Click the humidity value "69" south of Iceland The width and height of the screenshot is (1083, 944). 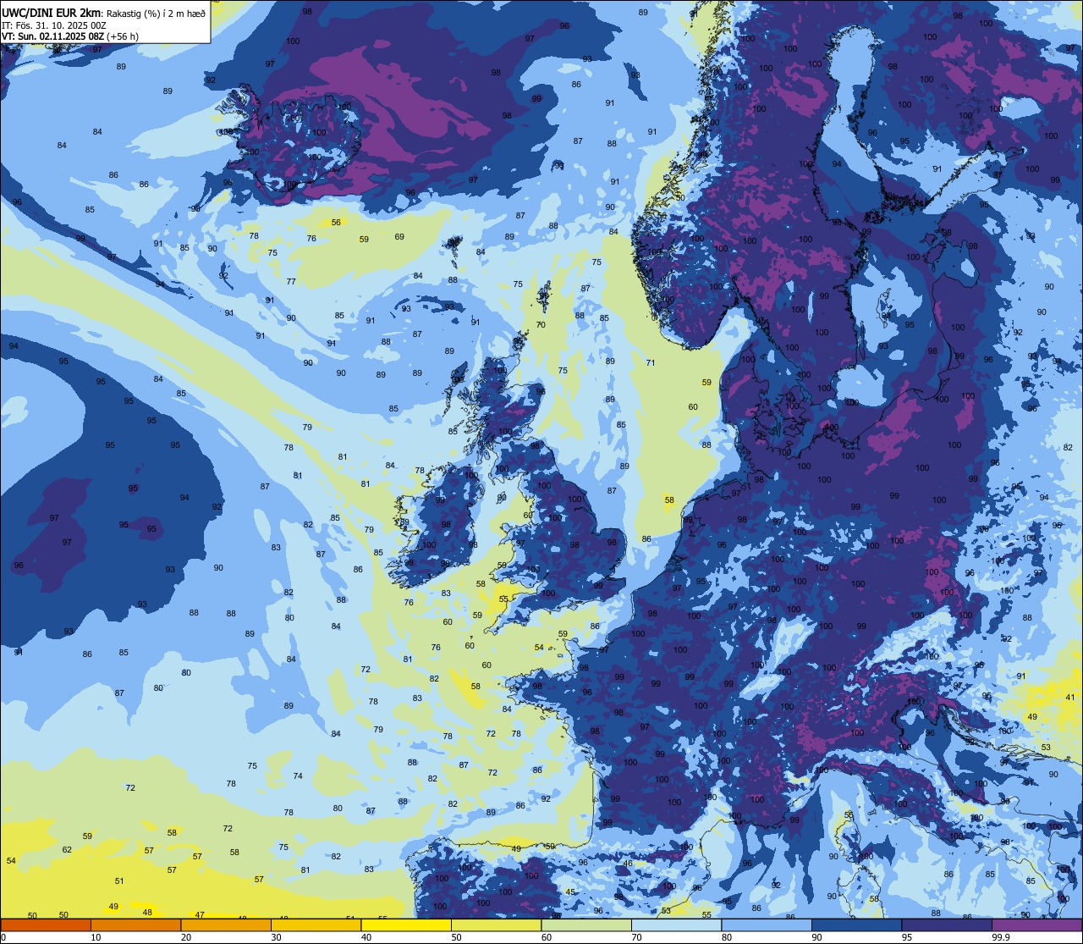coord(399,237)
